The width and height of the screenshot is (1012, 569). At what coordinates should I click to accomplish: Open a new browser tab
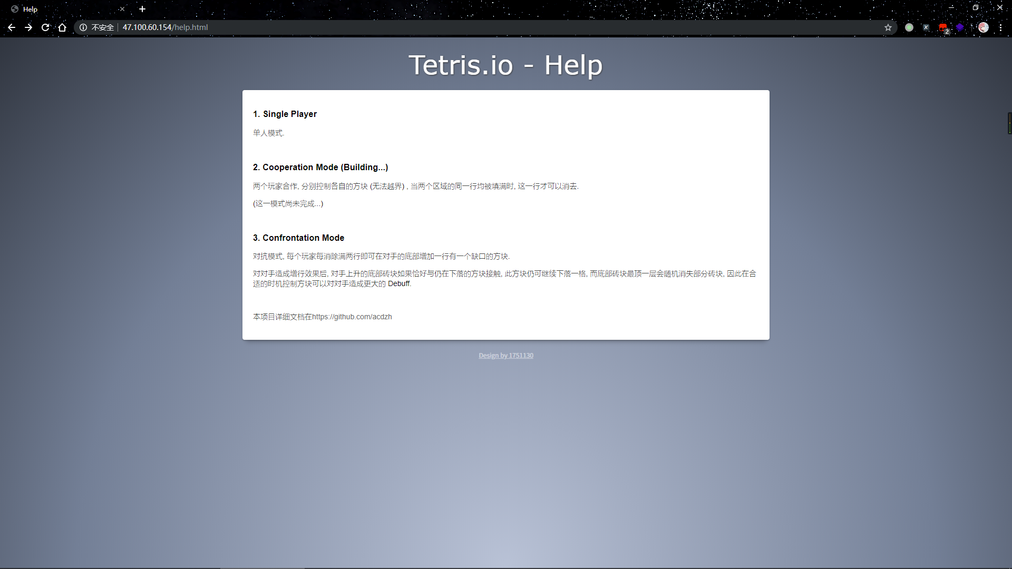pyautogui.click(x=142, y=9)
